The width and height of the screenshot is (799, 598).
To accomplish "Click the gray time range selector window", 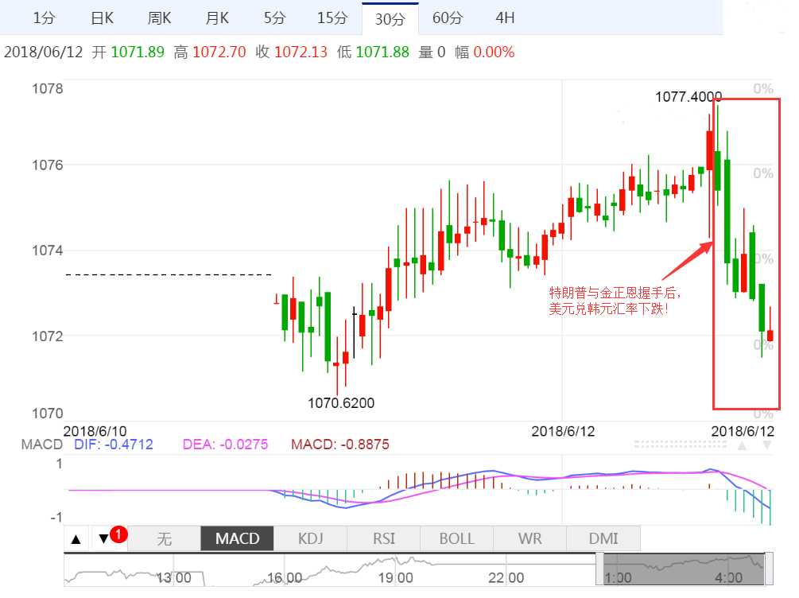I will tap(682, 570).
